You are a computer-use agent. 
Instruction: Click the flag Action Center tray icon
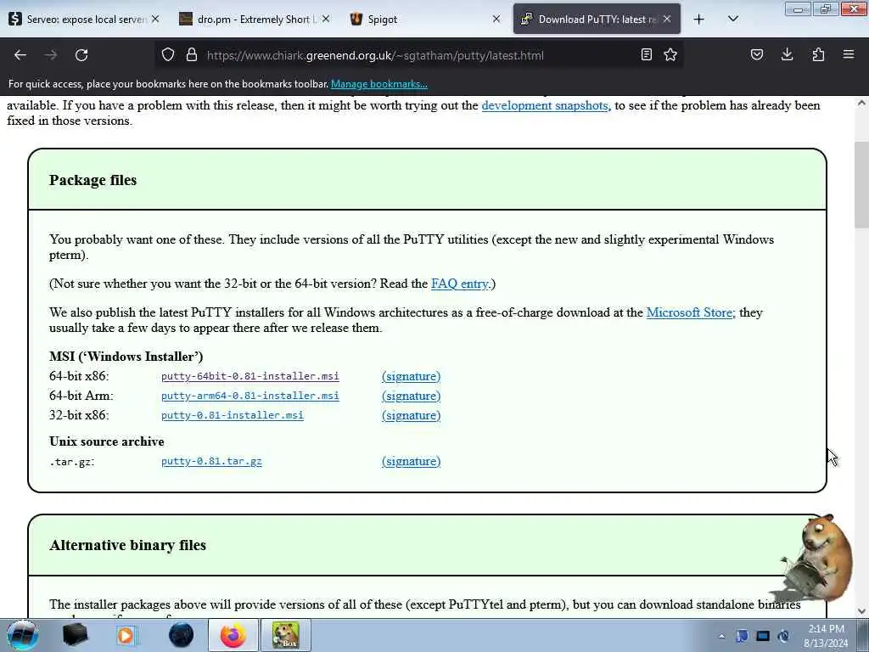pyautogui.click(x=742, y=636)
